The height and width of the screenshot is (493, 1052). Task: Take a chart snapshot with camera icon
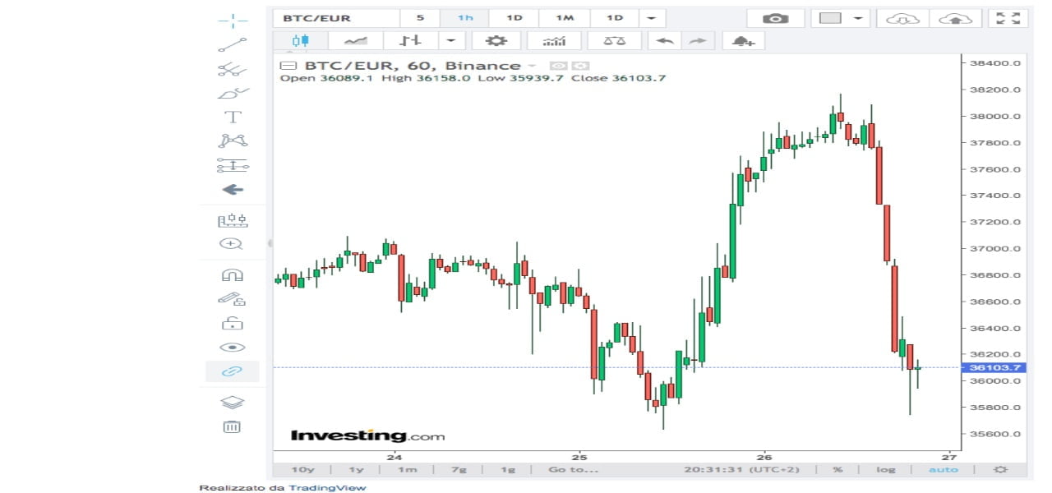tap(773, 18)
